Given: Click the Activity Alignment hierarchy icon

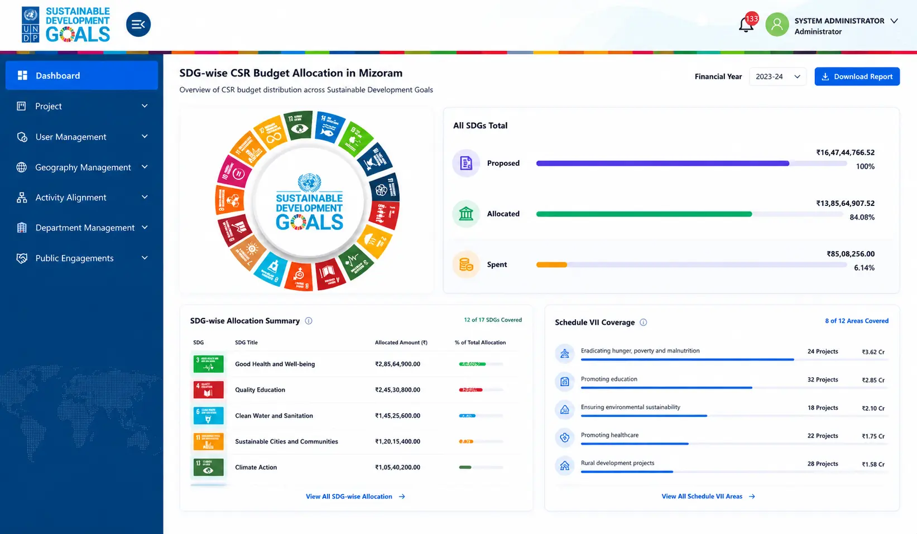Looking at the screenshot, I should 22,198.
